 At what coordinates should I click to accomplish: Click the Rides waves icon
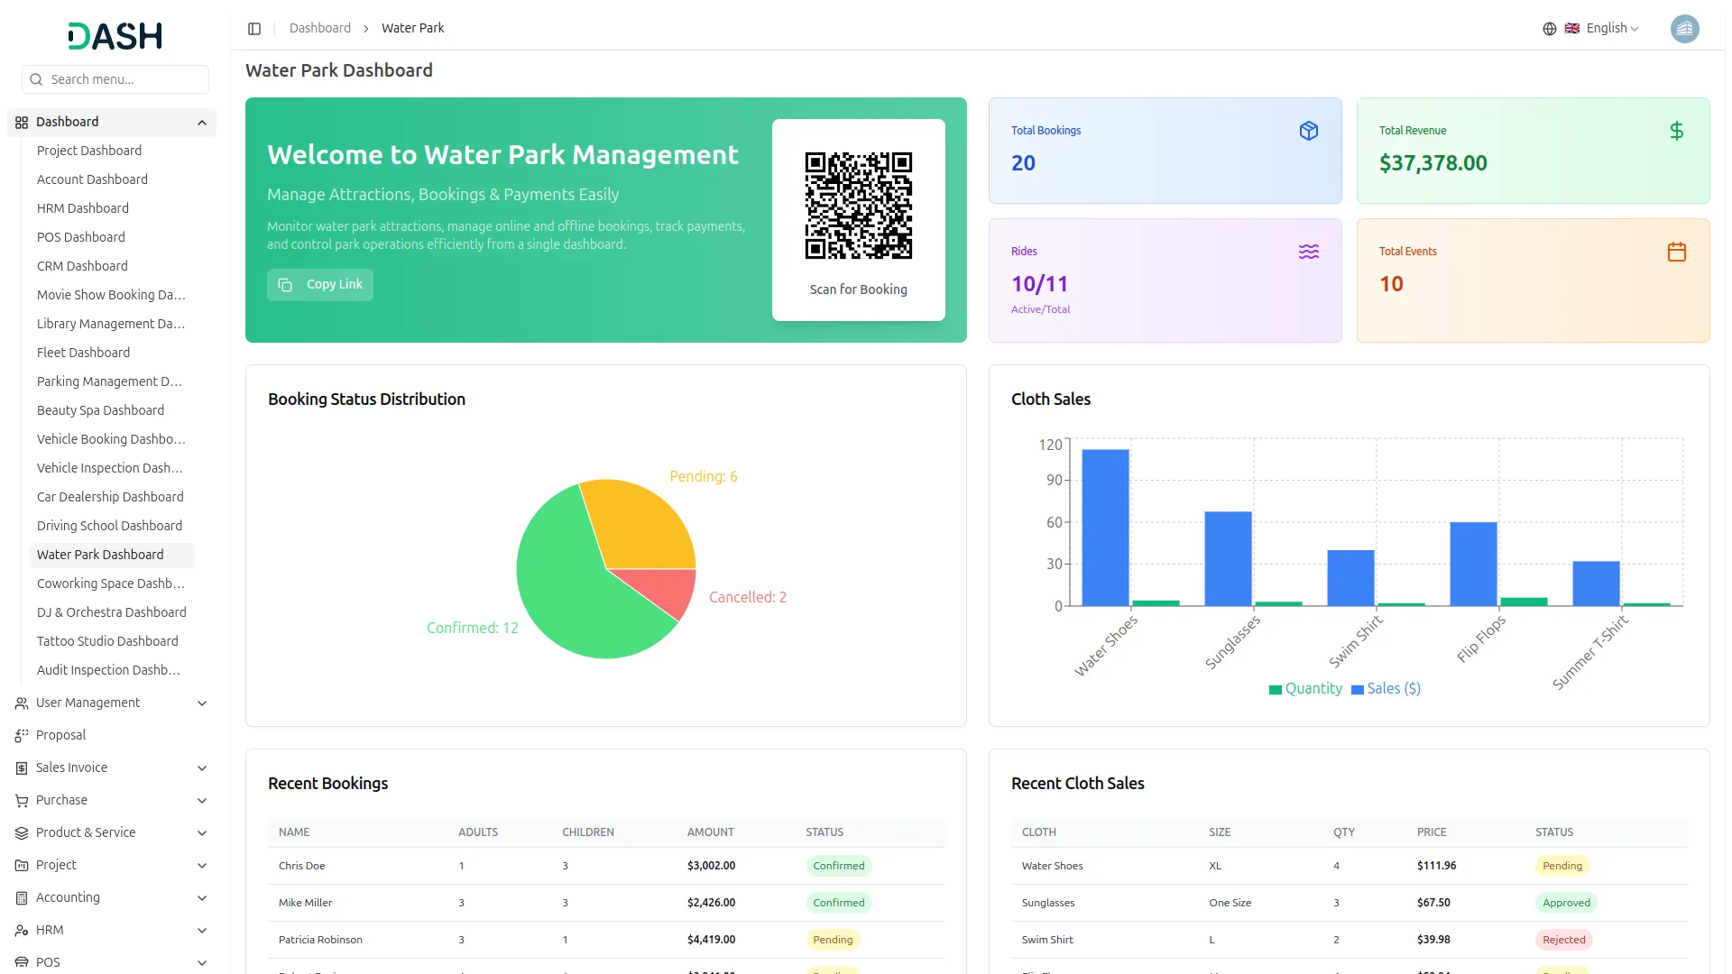tap(1308, 252)
